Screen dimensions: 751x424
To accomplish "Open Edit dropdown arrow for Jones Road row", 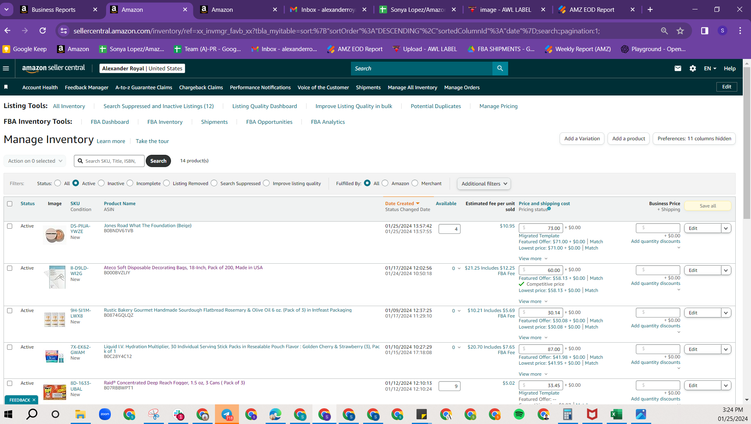I will tap(726, 228).
